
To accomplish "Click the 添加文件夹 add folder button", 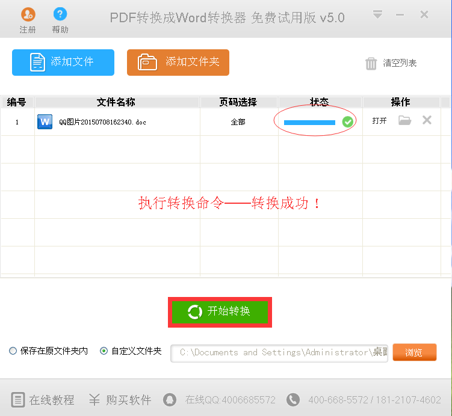I will click(178, 63).
